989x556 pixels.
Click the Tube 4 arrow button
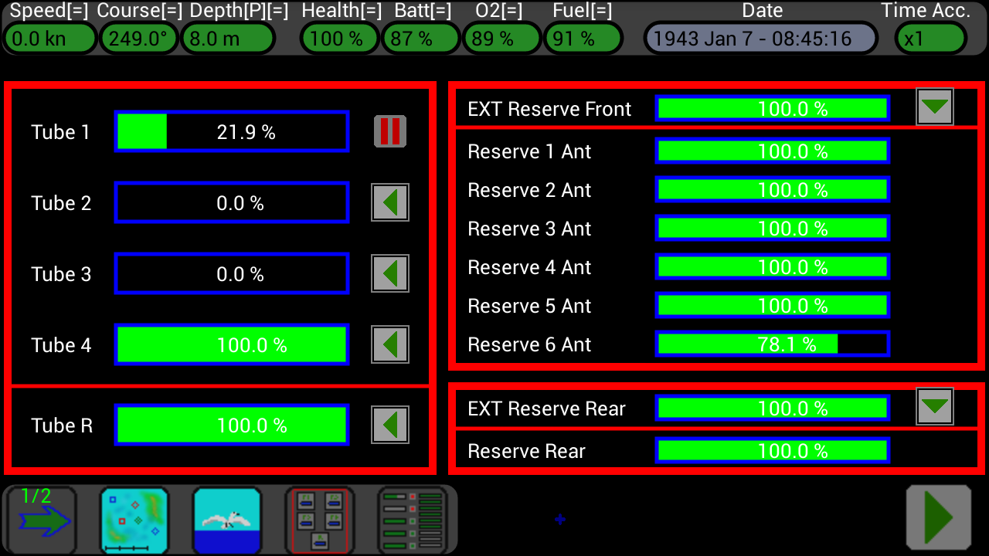click(390, 344)
